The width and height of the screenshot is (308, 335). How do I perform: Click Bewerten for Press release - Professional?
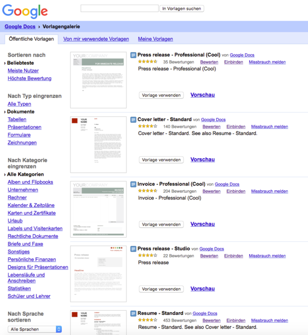pyautogui.click(x=209, y=62)
